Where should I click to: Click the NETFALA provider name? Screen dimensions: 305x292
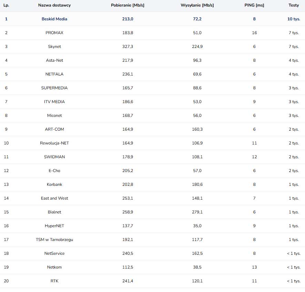(54, 74)
